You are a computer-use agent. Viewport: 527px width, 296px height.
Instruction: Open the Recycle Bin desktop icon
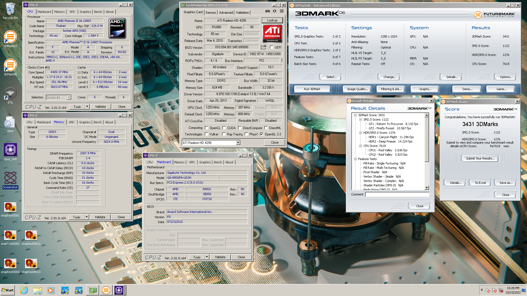coord(10,11)
